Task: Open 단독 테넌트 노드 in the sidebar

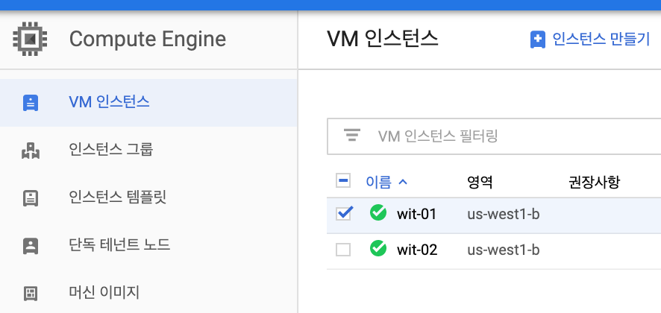Action: pos(148,245)
